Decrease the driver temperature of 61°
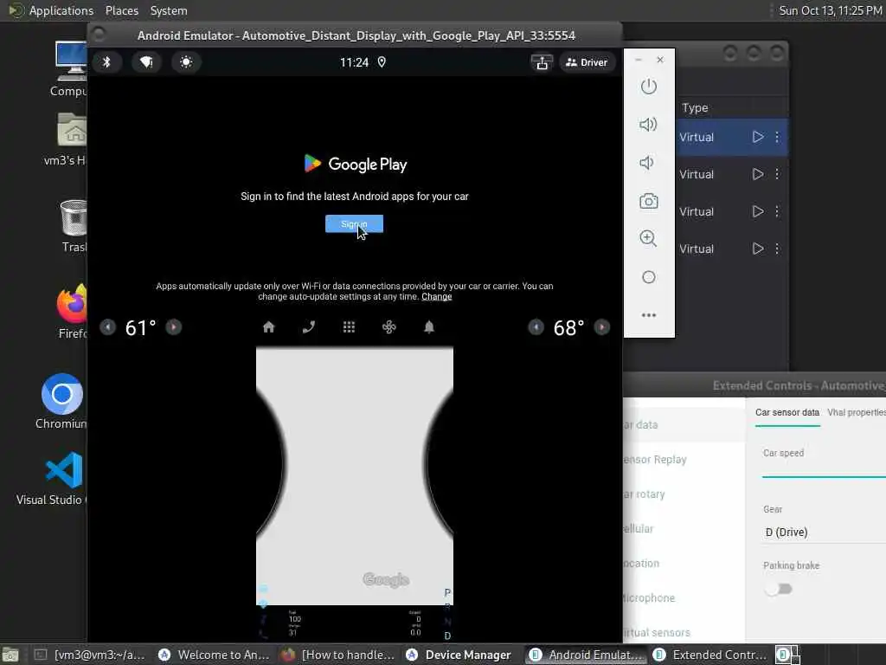This screenshot has width=886, height=665. [x=108, y=326]
